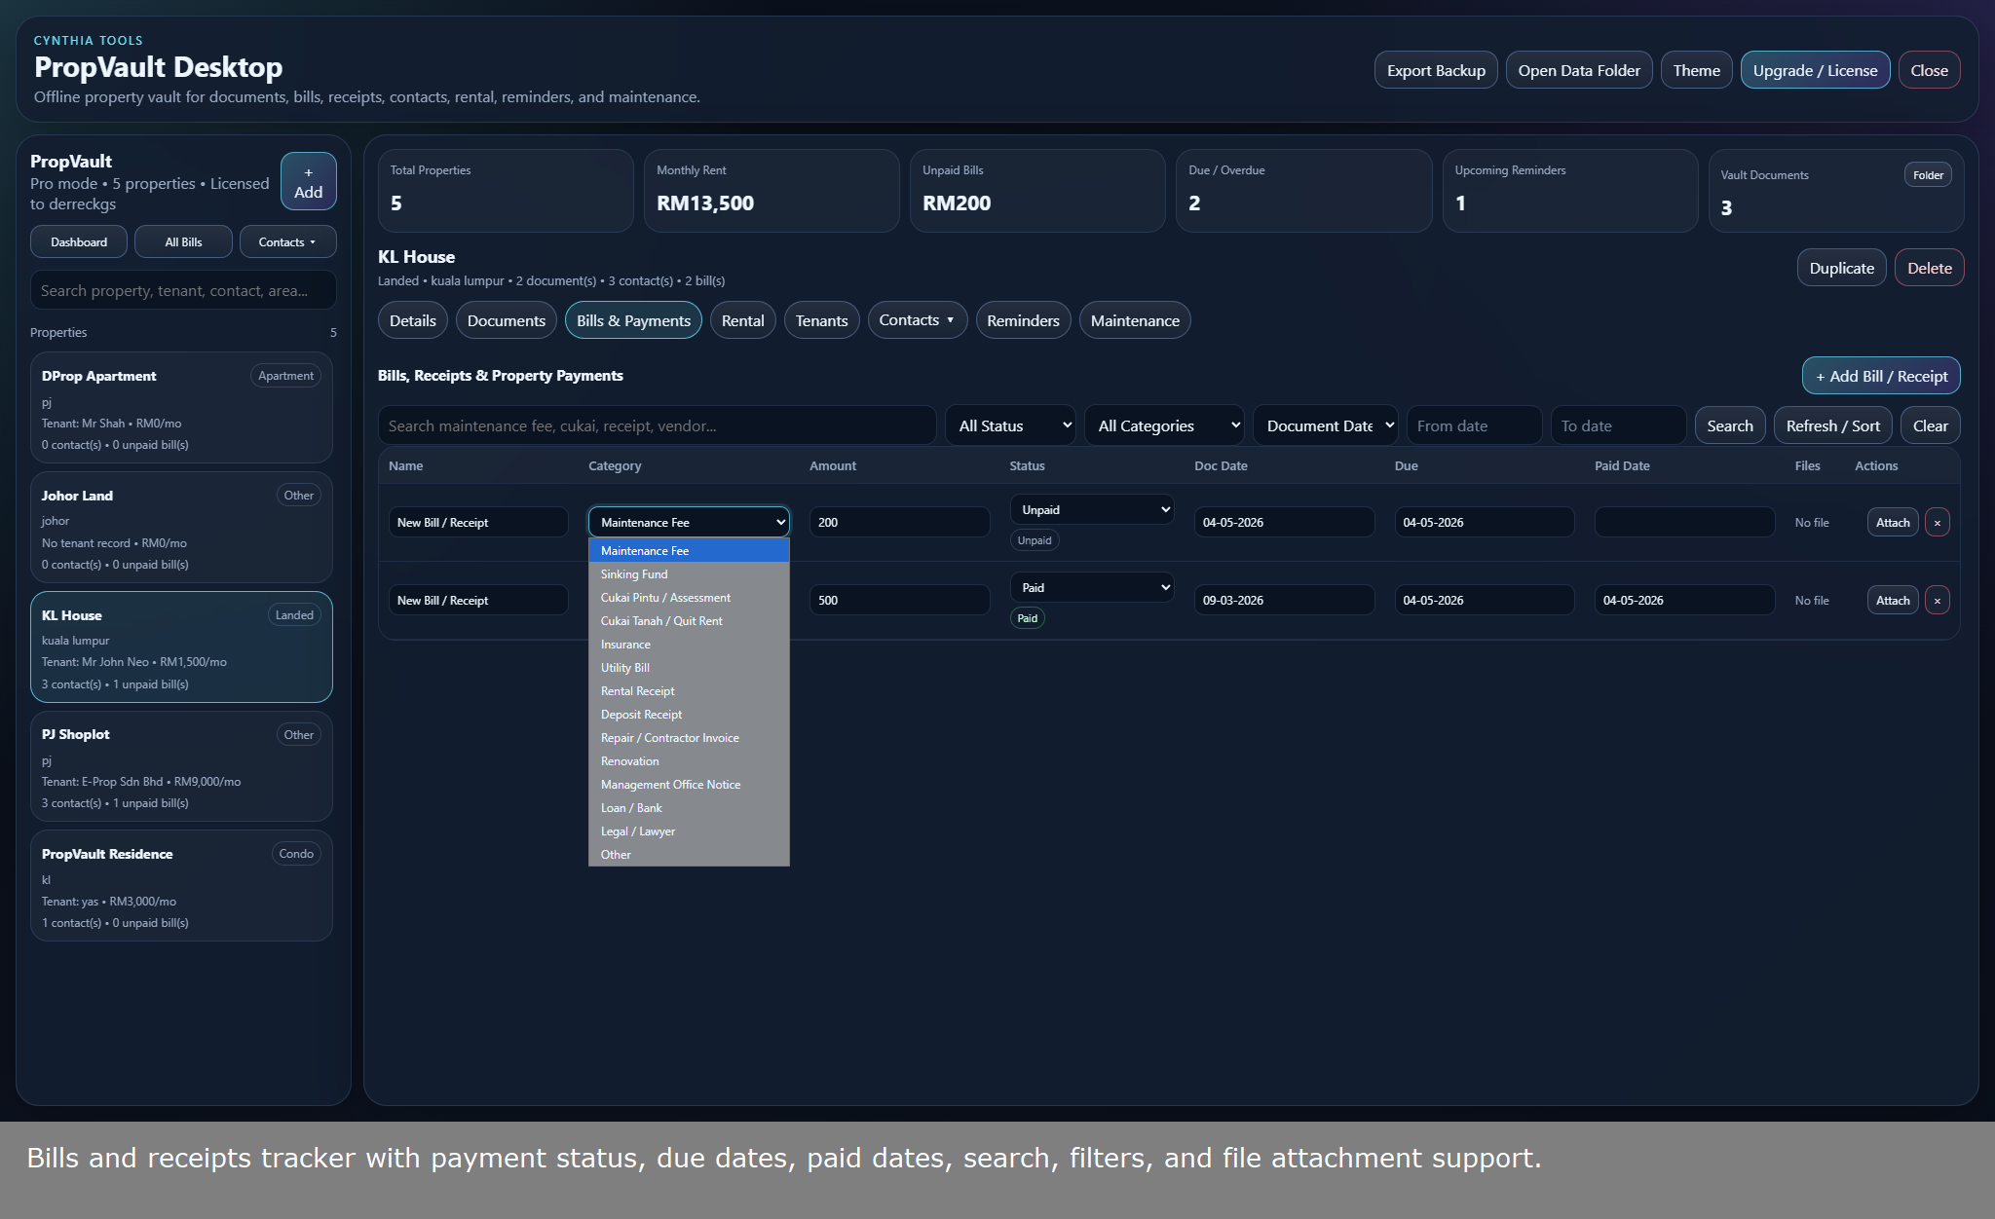Screen dimensions: 1995x1219
Task: Change the Unpaid status dropdown
Action: (1092, 510)
